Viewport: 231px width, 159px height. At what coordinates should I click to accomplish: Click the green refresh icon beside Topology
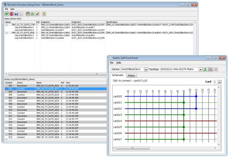[205, 69]
